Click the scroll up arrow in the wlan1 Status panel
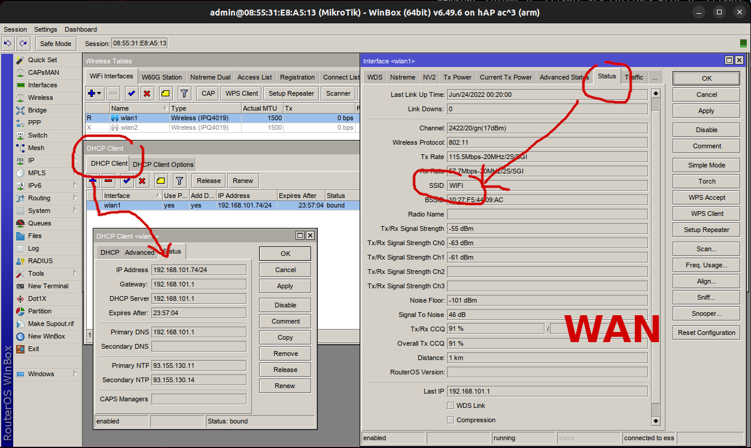This screenshot has height=448, width=751. tap(656, 93)
